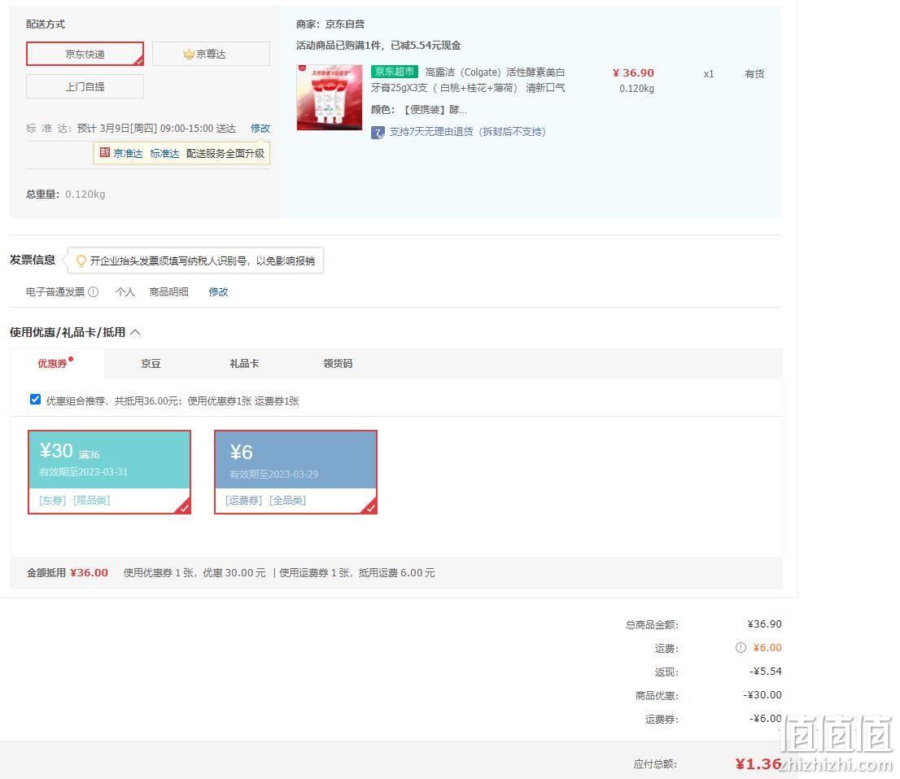Open 京准达 delivery service link
The height and width of the screenshot is (779, 900).
point(128,153)
